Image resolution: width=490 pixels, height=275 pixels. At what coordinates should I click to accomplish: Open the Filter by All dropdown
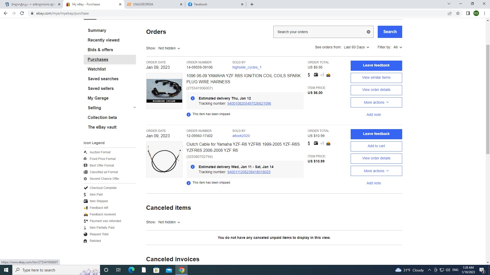pos(397,47)
